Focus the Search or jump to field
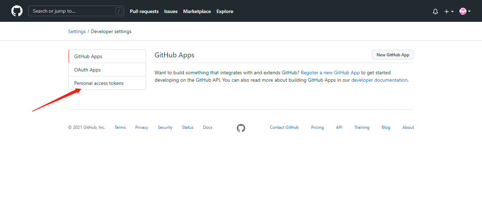Image resolution: width=482 pixels, height=220 pixels. (x=76, y=11)
